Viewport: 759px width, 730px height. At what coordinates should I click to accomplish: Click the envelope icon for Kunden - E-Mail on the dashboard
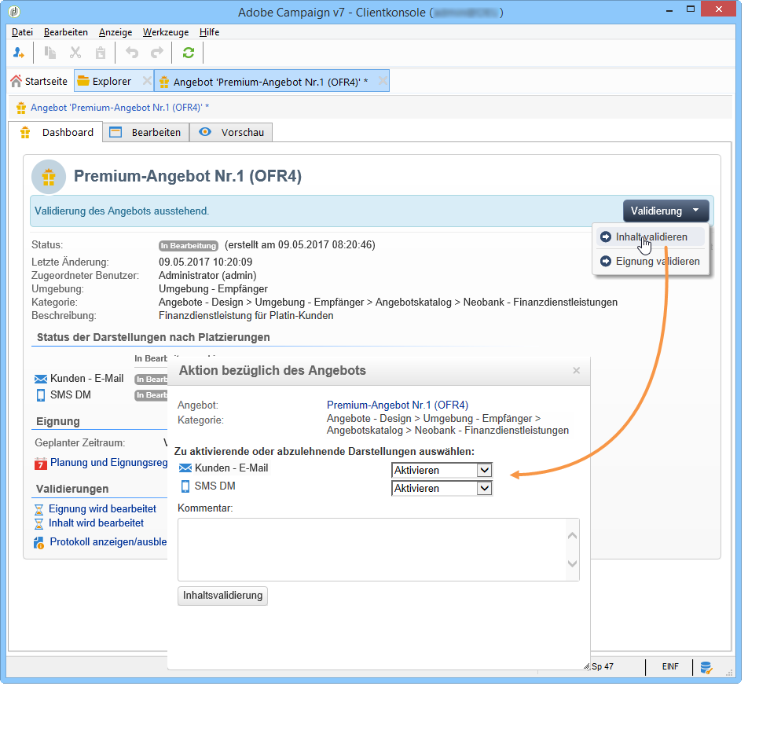(x=41, y=379)
